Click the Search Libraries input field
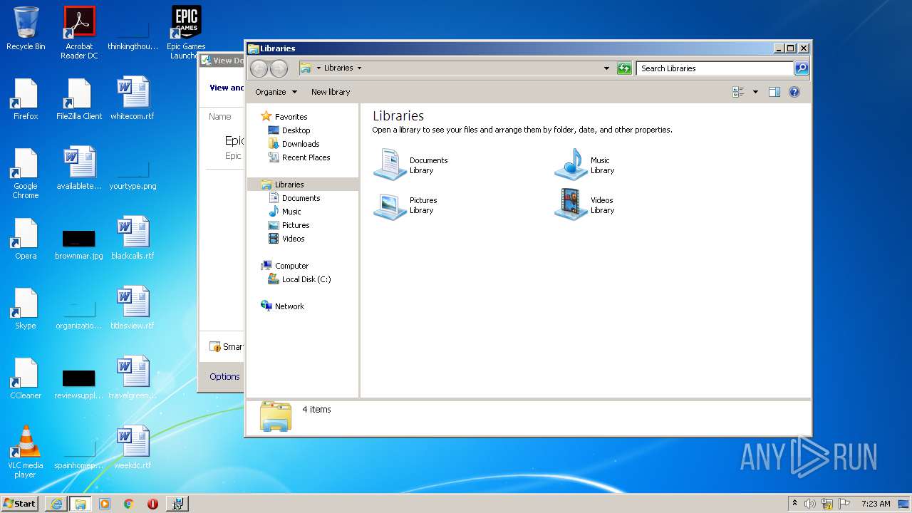The image size is (912, 513). [x=715, y=68]
